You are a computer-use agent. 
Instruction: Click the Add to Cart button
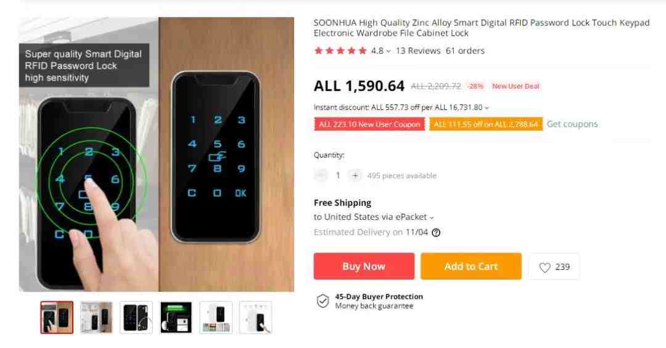(471, 266)
